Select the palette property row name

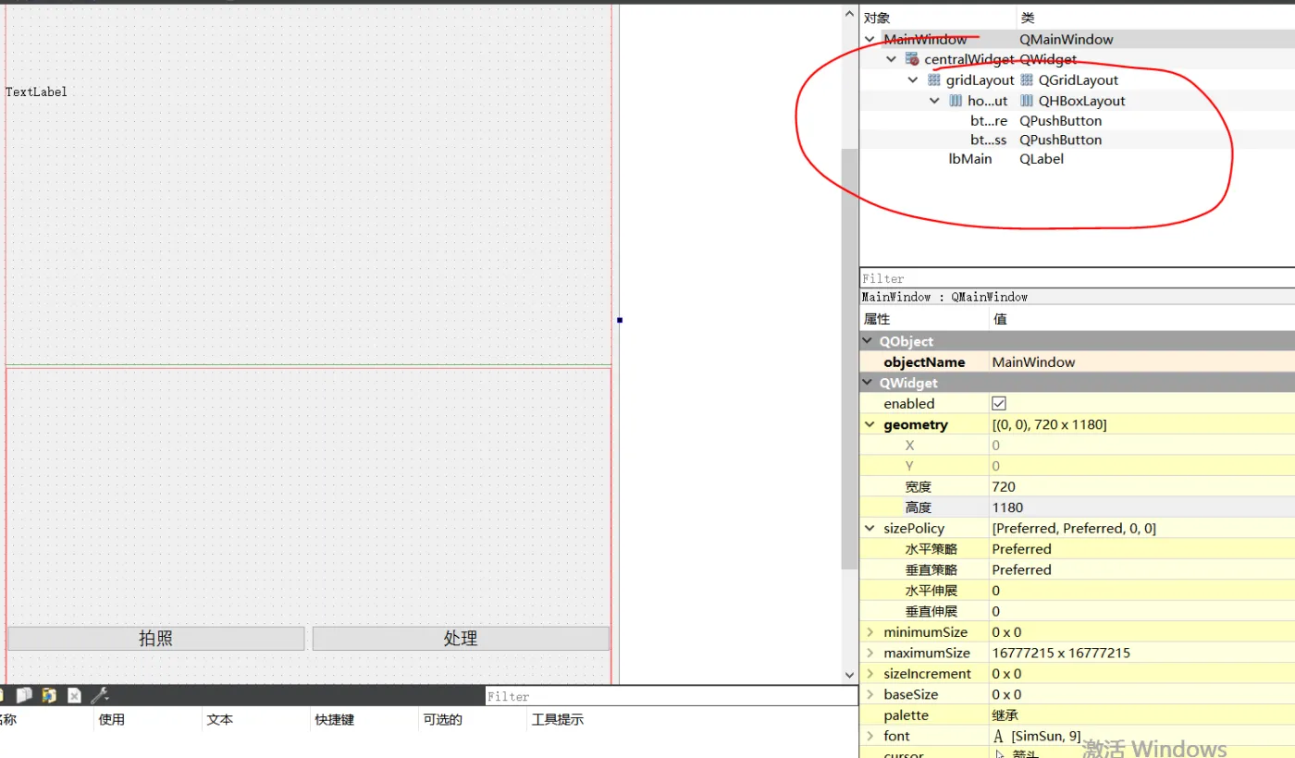pos(906,715)
